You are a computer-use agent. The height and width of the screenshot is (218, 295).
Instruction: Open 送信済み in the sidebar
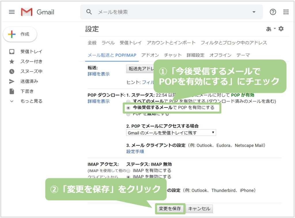29,81
